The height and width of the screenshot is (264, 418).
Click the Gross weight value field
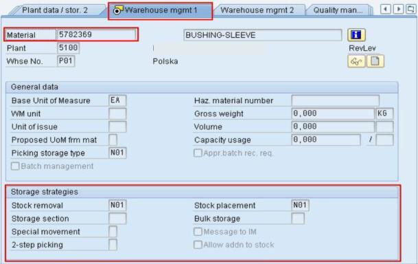tap(333, 113)
